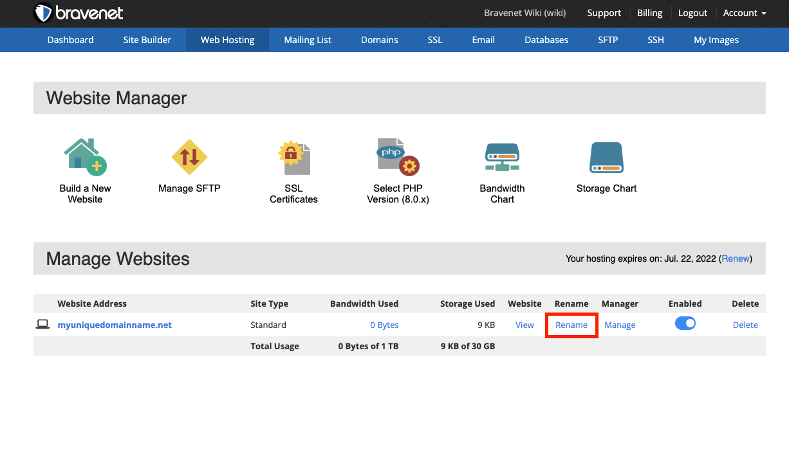Click the Bandwidth Chart label

[x=502, y=194]
